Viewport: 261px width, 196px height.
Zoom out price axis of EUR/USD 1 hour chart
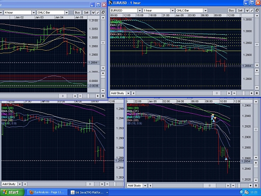[x=257, y=88]
